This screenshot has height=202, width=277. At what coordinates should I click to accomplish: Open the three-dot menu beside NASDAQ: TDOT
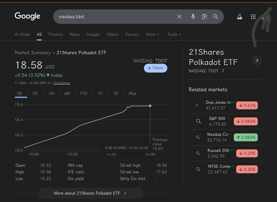click(223, 71)
